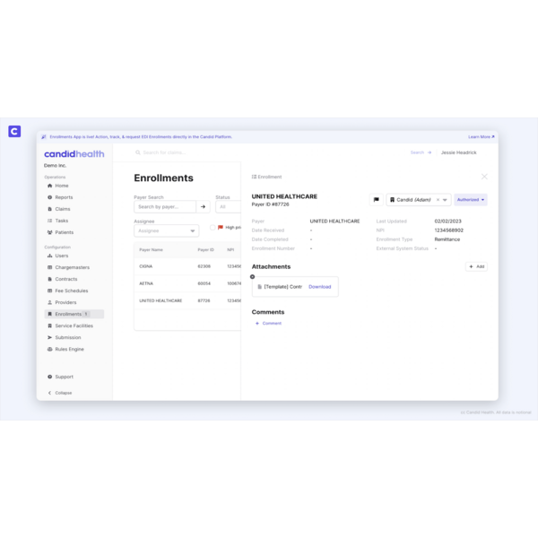
Task: Open Reports in the sidebar
Action: tap(64, 197)
